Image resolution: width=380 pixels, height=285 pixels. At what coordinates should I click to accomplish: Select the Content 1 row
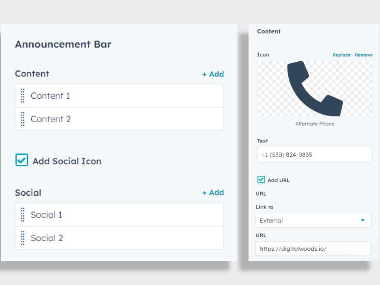[x=119, y=95]
